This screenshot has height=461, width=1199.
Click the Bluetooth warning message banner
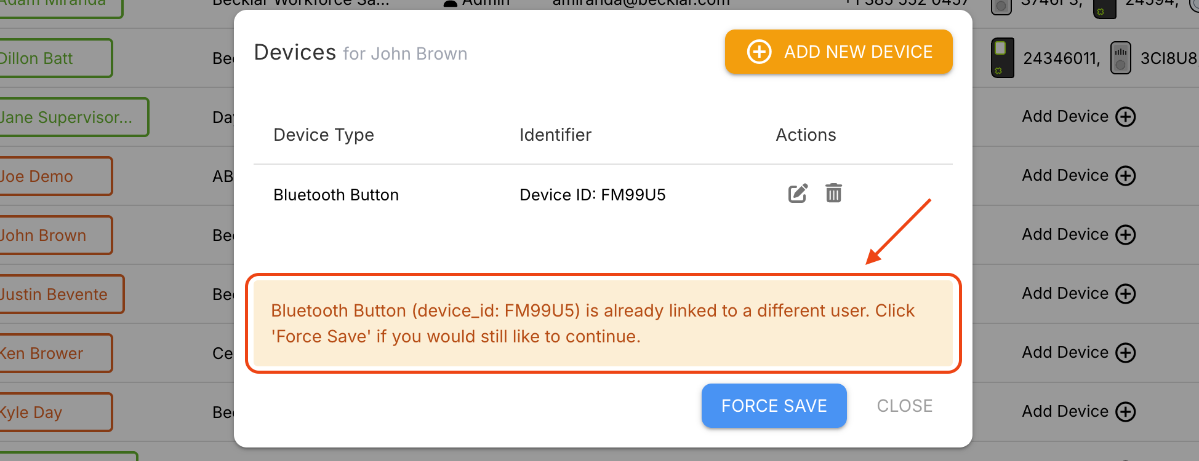[603, 323]
